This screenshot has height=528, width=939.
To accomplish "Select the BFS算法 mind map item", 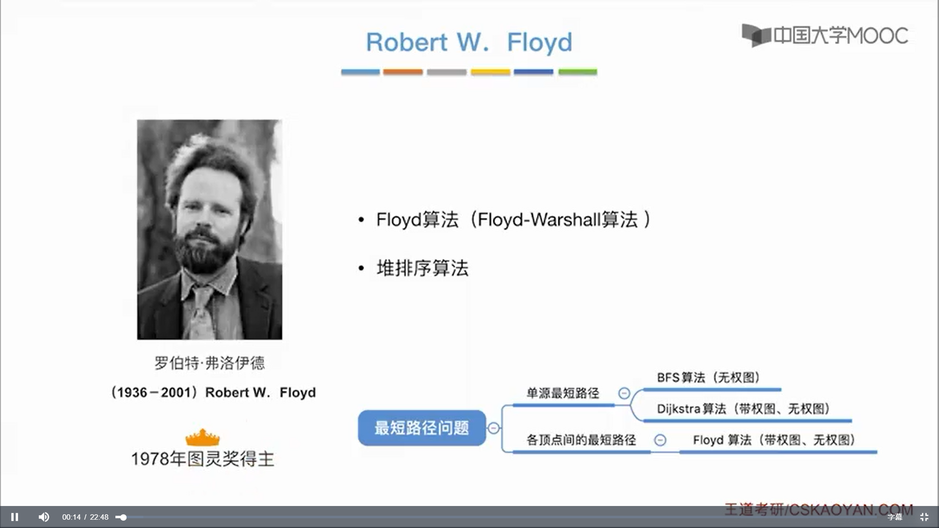I will (708, 377).
